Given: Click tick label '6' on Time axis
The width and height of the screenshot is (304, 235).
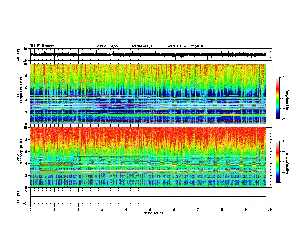Looking at the screenshot, I should click(174, 210).
